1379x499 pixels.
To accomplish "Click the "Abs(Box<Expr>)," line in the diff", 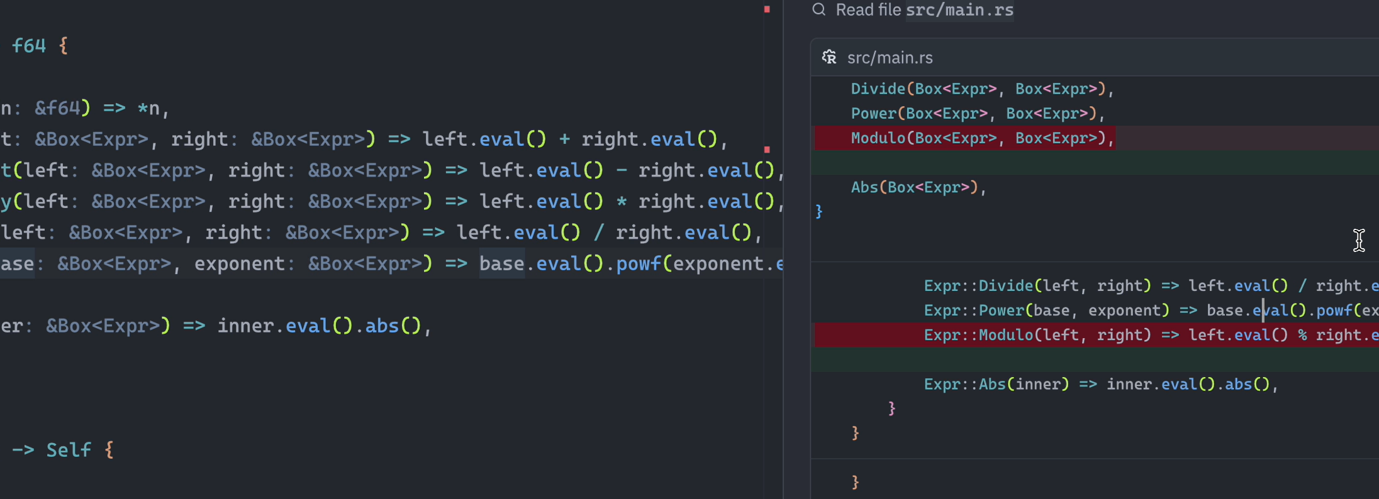I will click(x=918, y=187).
